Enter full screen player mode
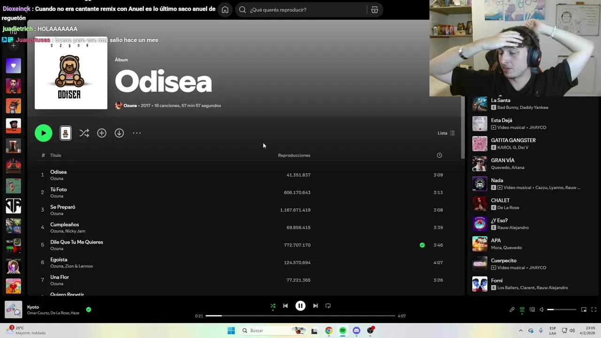Image resolution: width=601 pixels, height=338 pixels. point(593,309)
